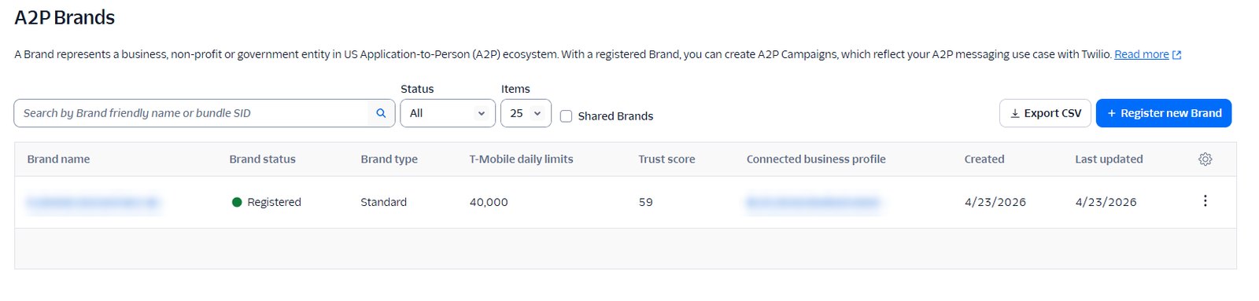This screenshot has width=1259, height=301.
Task: Toggle the Shared Brands checkbox
Action: point(566,116)
